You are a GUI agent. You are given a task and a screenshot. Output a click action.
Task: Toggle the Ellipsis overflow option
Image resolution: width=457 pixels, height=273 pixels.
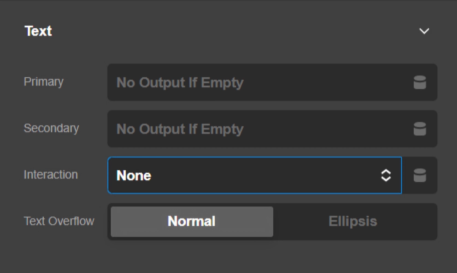[352, 221]
